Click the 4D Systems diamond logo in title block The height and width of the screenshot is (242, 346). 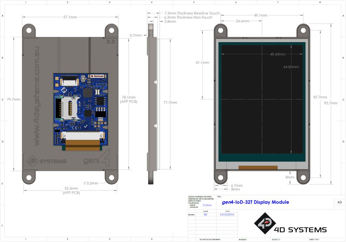[x=265, y=223]
